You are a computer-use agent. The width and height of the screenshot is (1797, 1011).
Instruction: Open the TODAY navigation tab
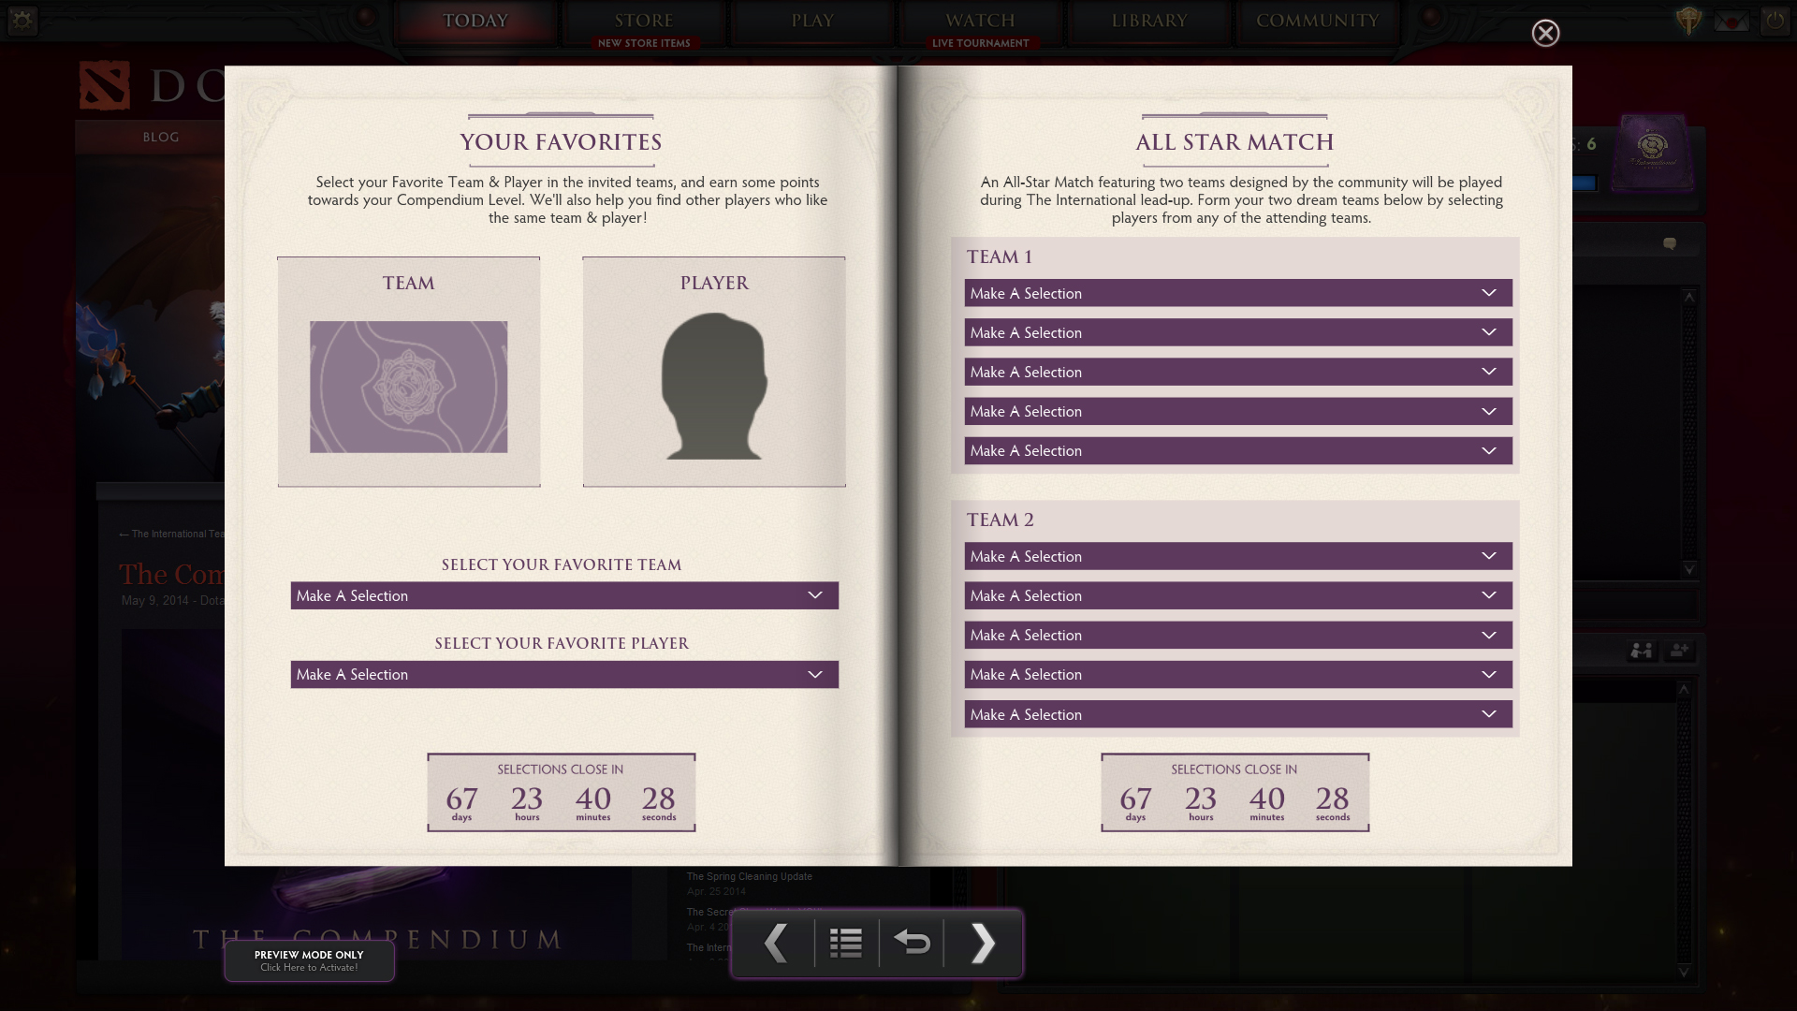[475, 21]
